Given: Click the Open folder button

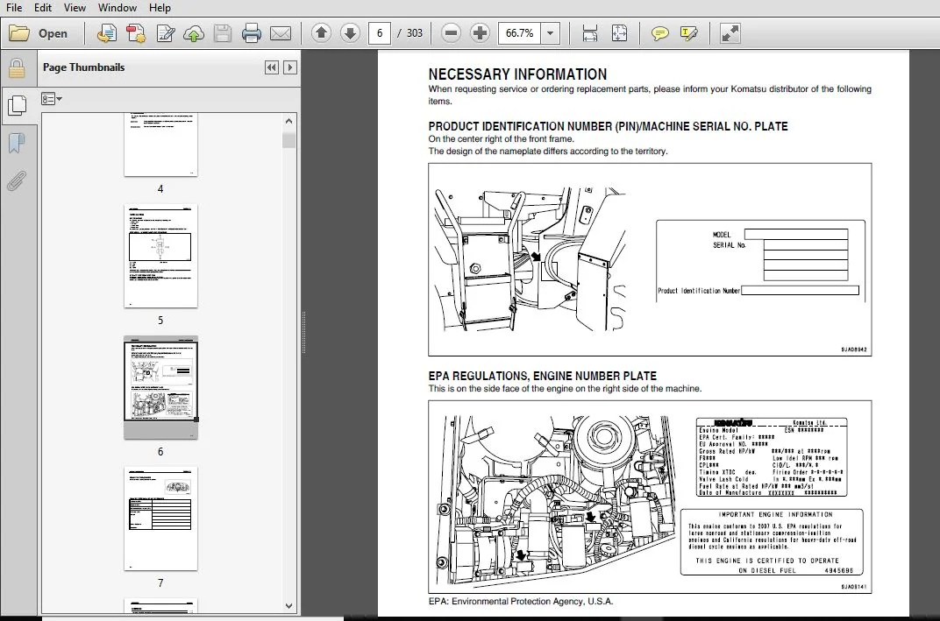Looking at the screenshot, I should coord(38,33).
